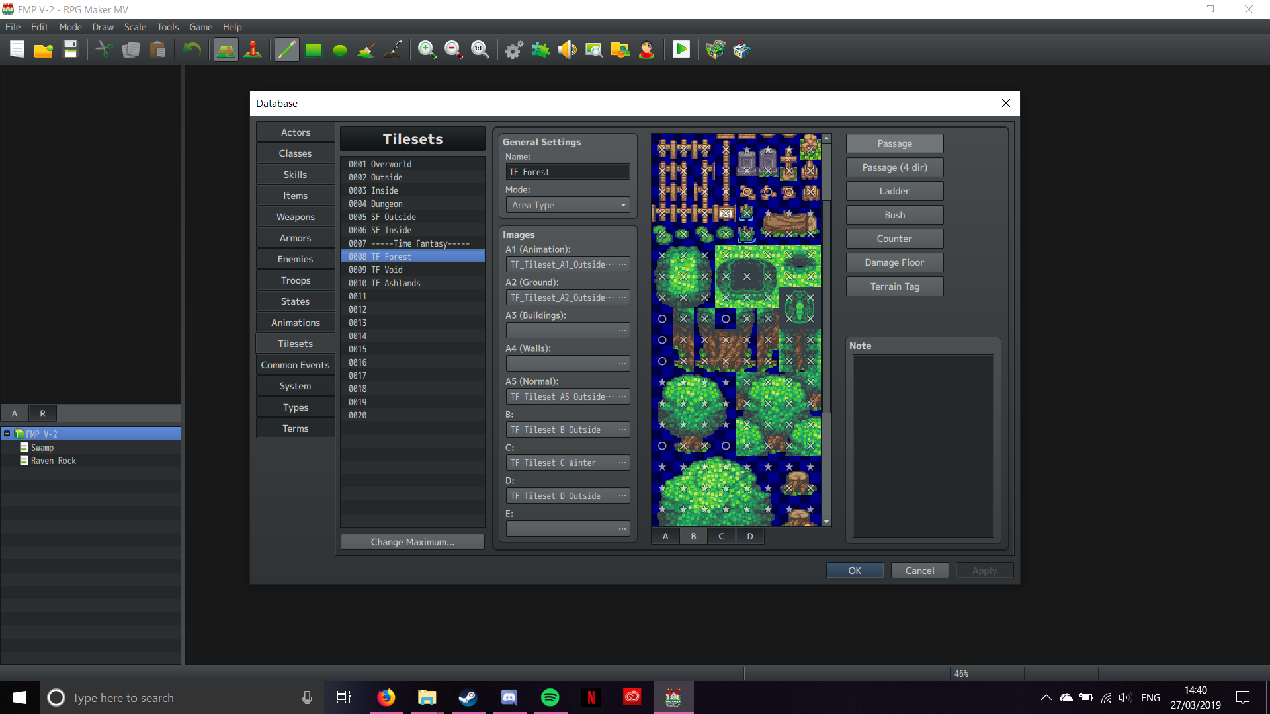
Task: Select the Ellipse drawing tool
Action: point(339,50)
